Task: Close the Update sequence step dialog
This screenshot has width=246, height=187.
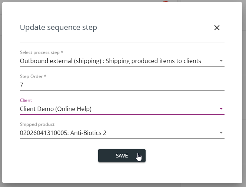Action: pyautogui.click(x=217, y=28)
